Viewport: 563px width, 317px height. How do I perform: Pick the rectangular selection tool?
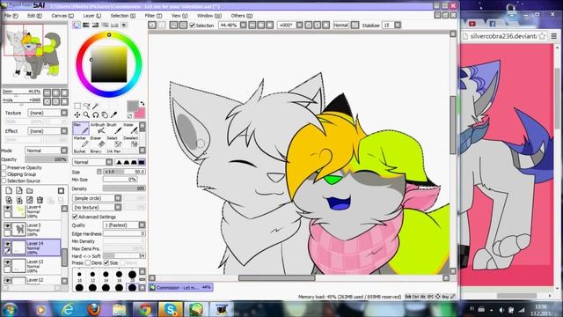77,106
